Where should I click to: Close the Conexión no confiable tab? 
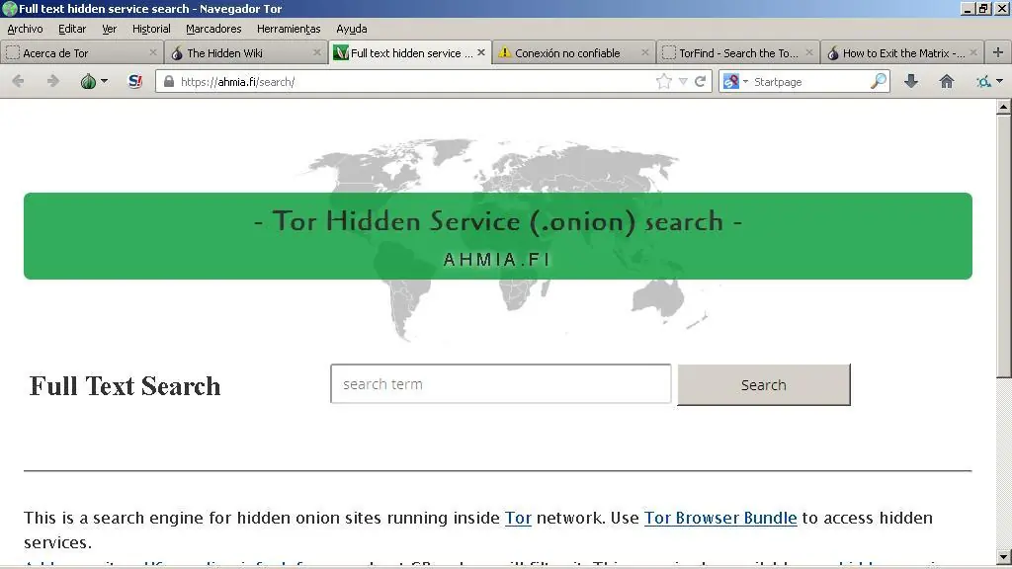(644, 52)
